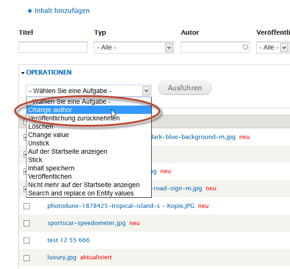Image resolution: width=290 pixels, height=269 pixels.
Task: Click the Aufgabe select box arrow
Action: (x=146, y=91)
